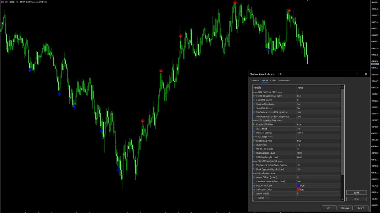Click the icon beside Calculate History

click(254, 181)
